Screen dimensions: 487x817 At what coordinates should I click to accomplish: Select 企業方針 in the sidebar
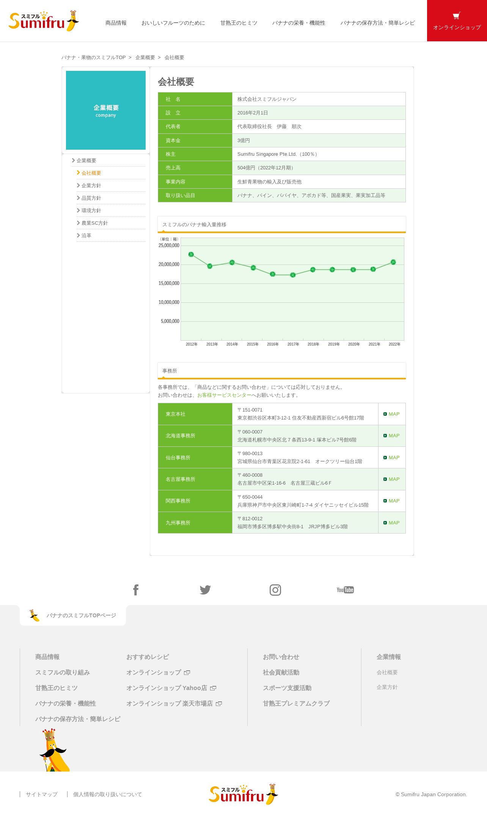tap(91, 186)
